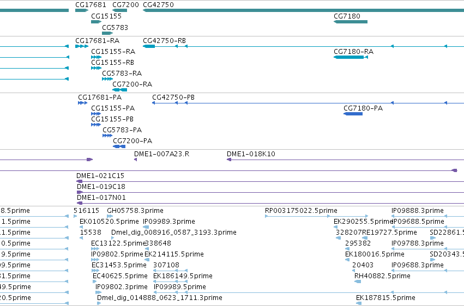The width and height of the screenshot is (464, 306).
Task: Select clone DME1-007A23.R
Action: 136,160
